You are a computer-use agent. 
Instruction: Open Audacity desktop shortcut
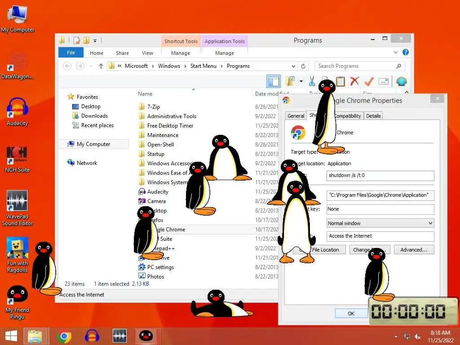click(18, 112)
